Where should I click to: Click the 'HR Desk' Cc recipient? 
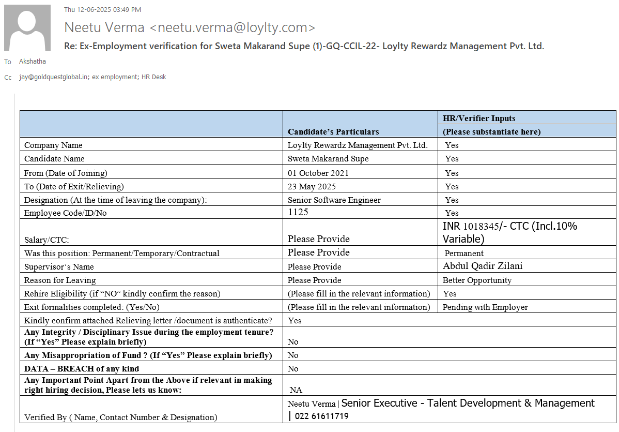pyautogui.click(x=154, y=77)
